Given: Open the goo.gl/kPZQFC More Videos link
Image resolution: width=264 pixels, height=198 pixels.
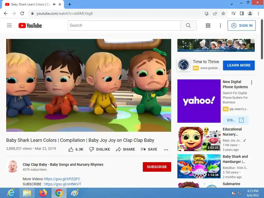Looking at the screenshot, I should point(62,179).
